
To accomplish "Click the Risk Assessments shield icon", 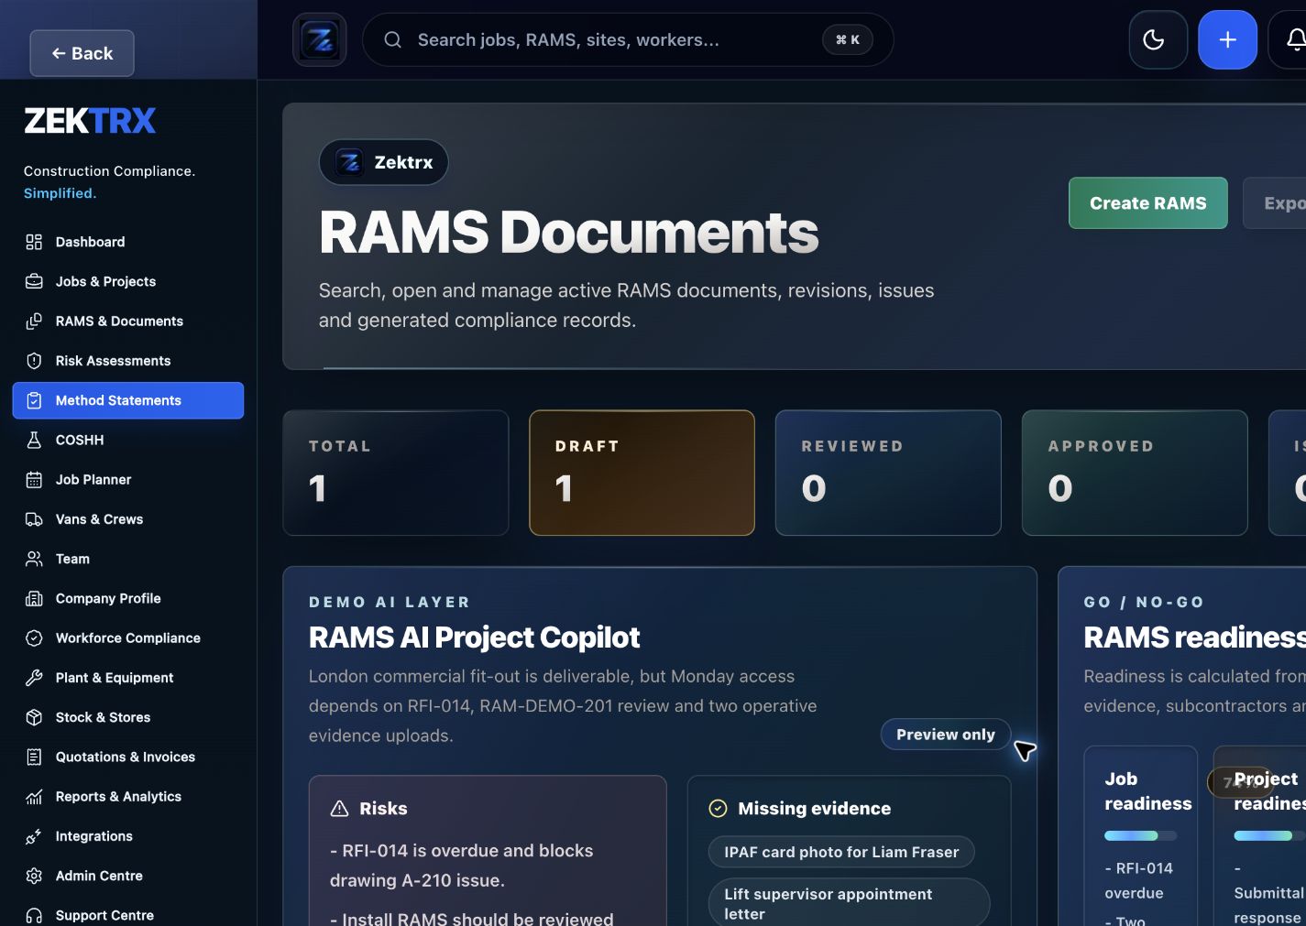I will click(34, 361).
